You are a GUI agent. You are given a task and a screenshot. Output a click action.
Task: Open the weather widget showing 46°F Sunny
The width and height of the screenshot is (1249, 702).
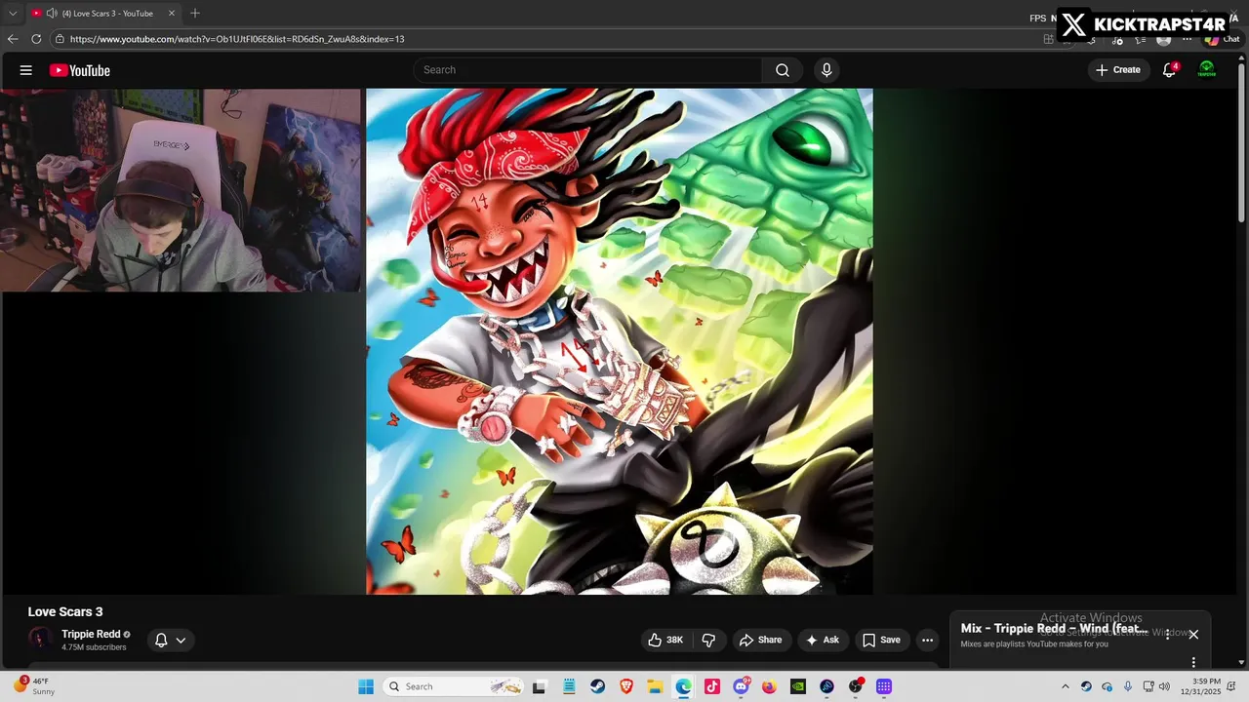point(32,686)
